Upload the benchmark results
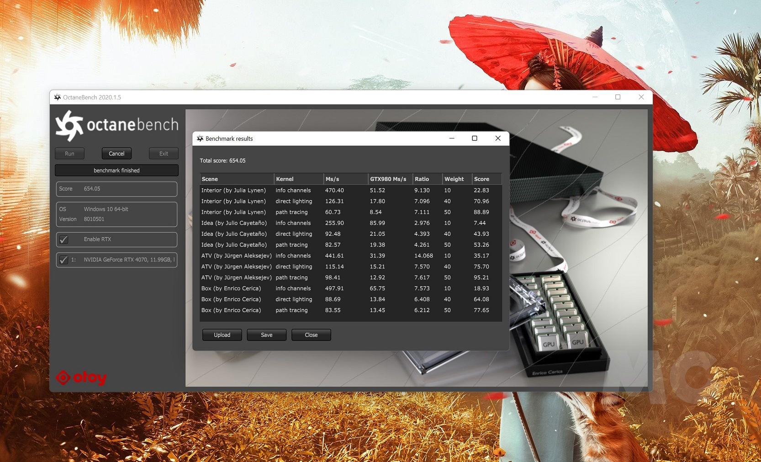The width and height of the screenshot is (761, 462). (222, 335)
